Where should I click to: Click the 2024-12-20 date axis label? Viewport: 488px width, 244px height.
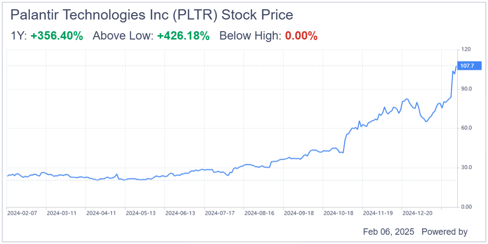[x=417, y=213]
